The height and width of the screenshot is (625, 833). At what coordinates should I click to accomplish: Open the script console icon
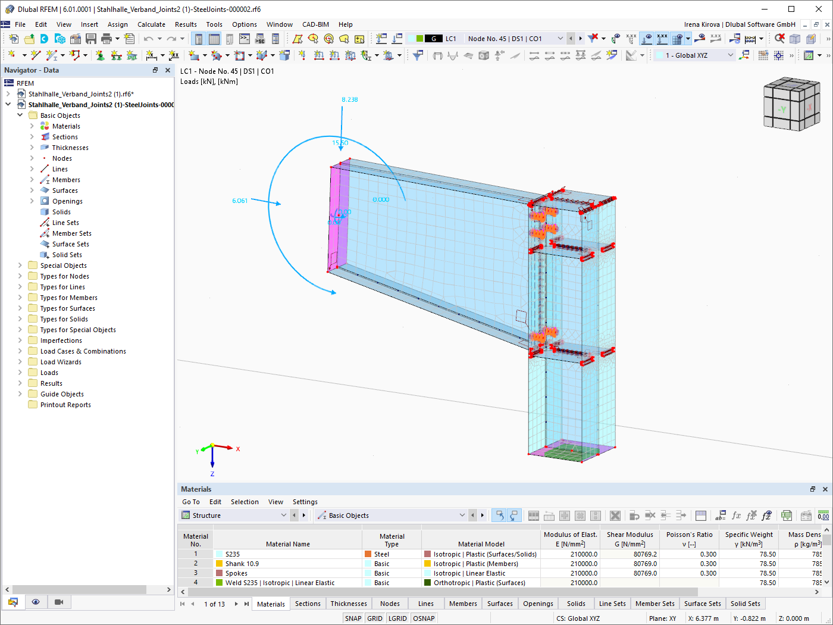(245, 39)
